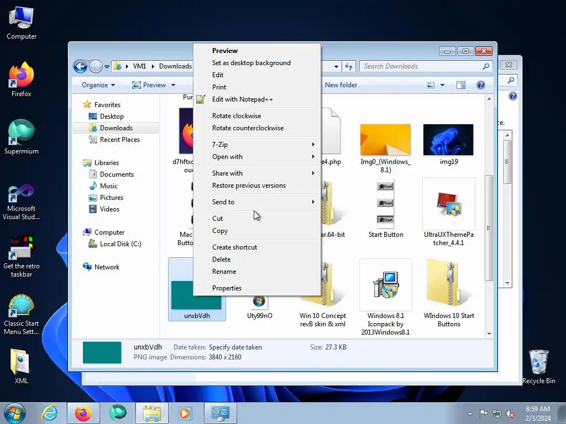The width and height of the screenshot is (566, 424).
Task: Click the file list vertical scrollbar
Action: click(x=489, y=227)
